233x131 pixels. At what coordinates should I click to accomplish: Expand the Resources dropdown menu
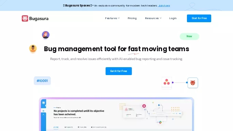coord(153,18)
